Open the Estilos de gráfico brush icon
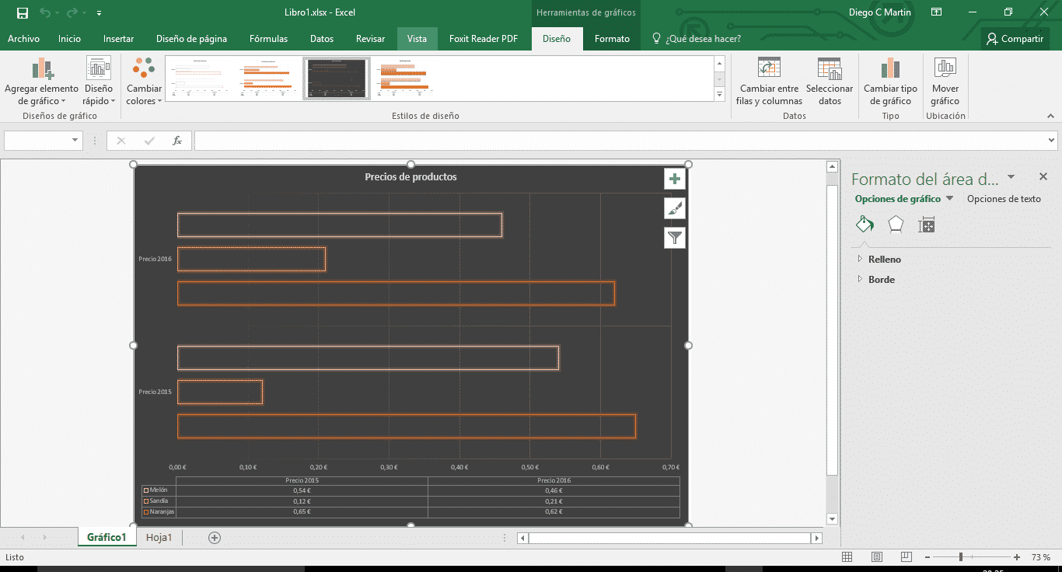 (675, 208)
